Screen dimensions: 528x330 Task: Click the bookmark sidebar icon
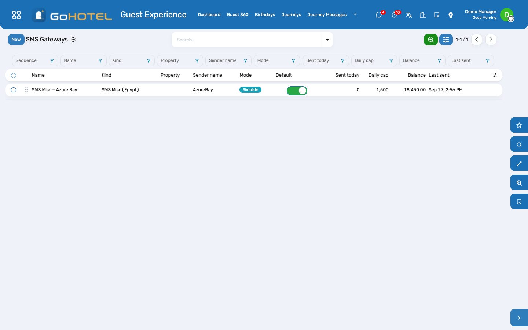point(519,201)
